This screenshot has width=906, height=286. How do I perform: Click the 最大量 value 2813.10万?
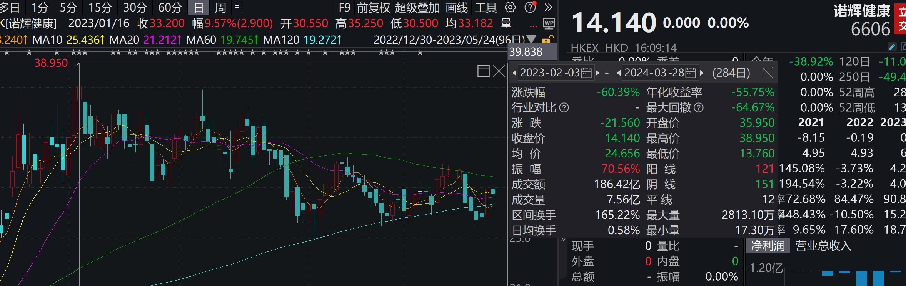tap(748, 215)
